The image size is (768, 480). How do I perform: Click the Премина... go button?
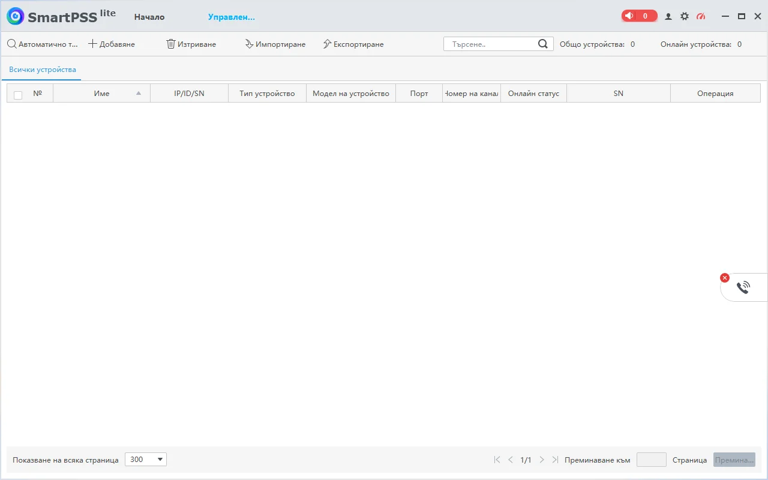tap(734, 460)
